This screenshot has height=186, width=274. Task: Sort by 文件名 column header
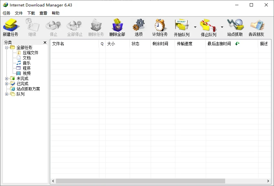(75, 44)
